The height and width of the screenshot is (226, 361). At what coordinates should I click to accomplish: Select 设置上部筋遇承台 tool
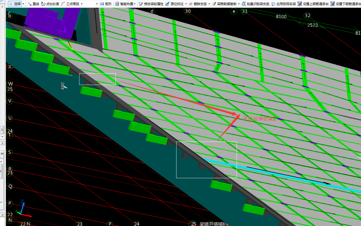pyautogui.click(x=313, y=4)
